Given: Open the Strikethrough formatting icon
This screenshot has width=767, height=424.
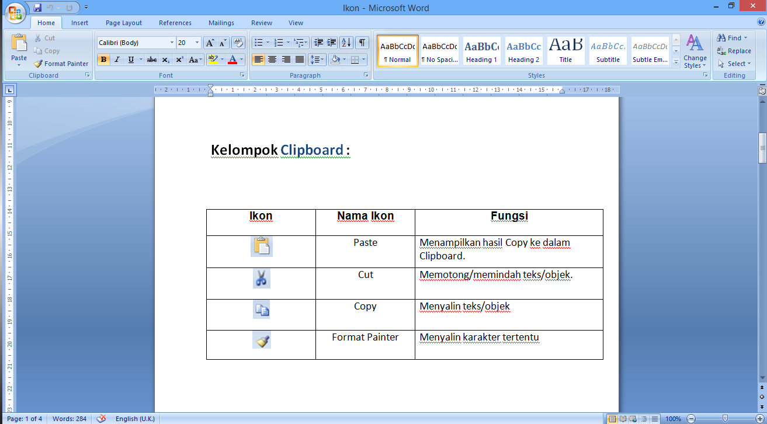Looking at the screenshot, I should point(151,59).
